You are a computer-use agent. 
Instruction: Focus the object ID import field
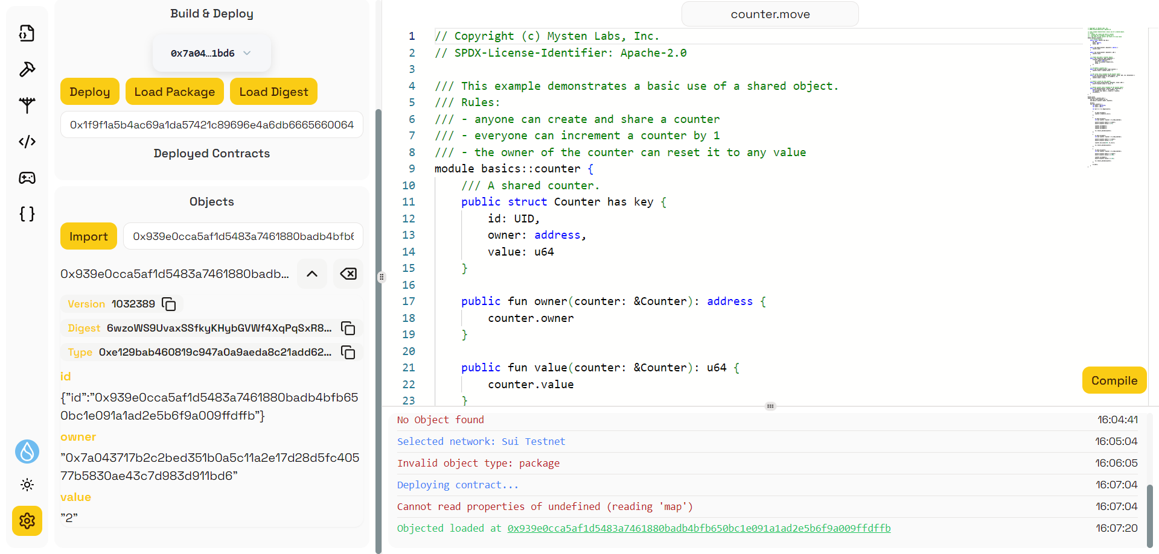(x=243, y=236)
